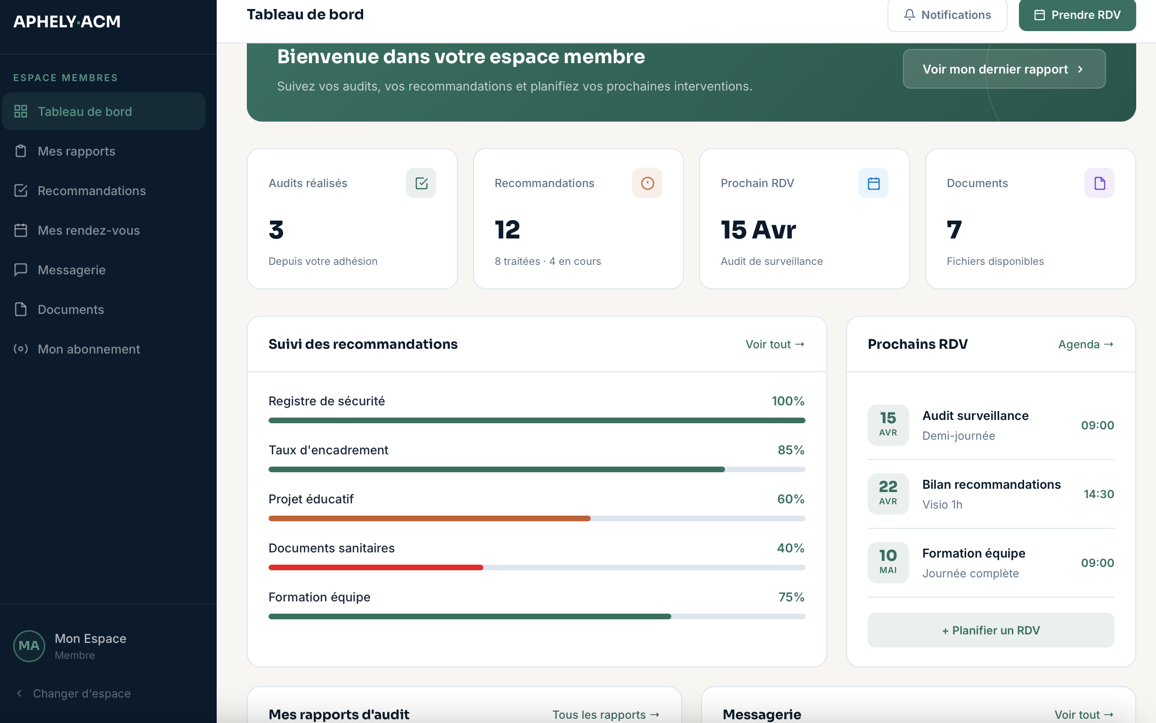Click the Mes rapports clipboard icon
This screenshot has width=1156, height=723.
click(x=21, y=151)
